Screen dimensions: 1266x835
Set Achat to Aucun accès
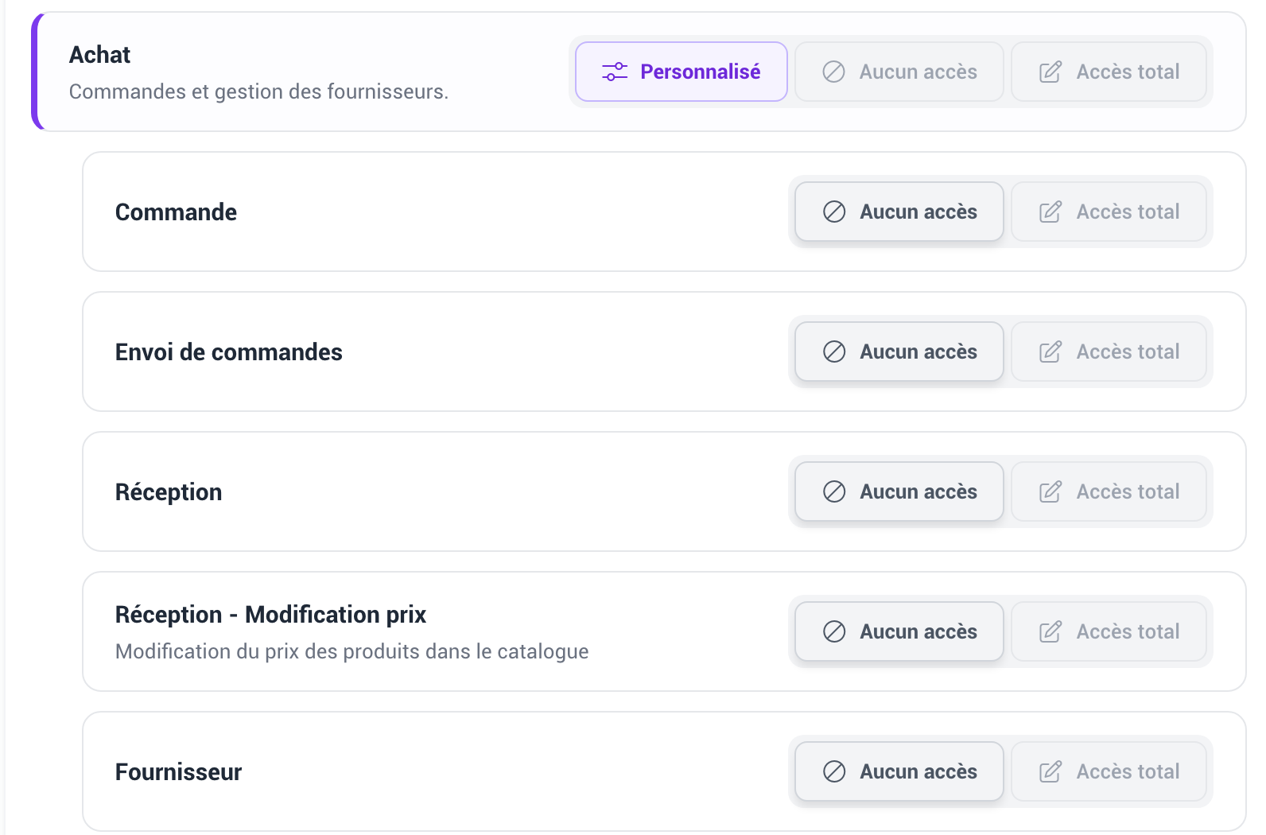tap(899, 72)
